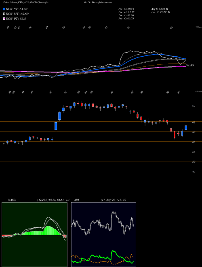
Task: Click the tall blue breakout candlestick near 59
Action: (56, 126)
